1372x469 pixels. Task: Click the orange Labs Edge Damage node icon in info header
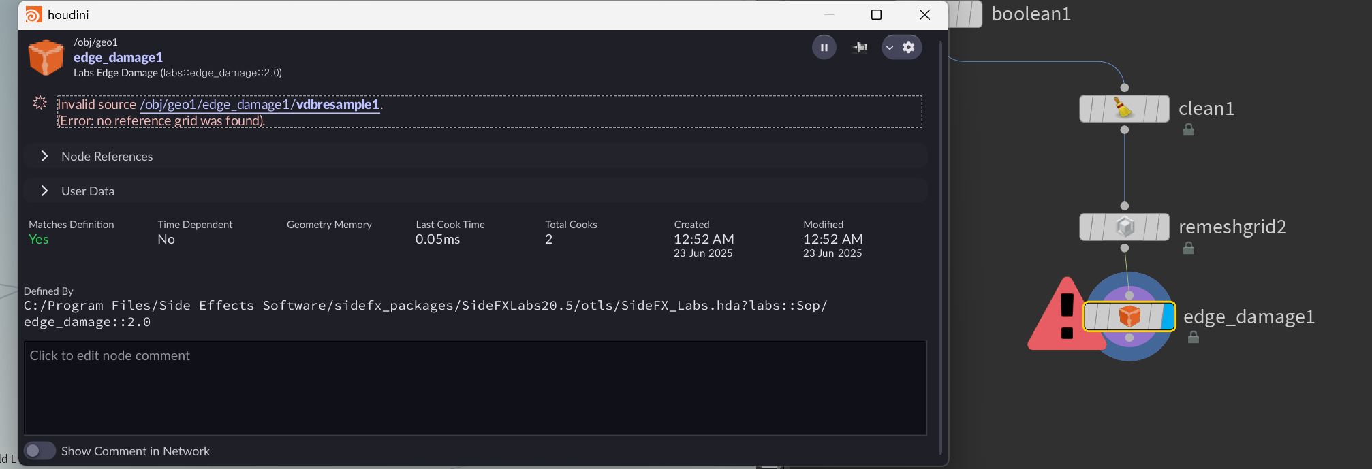point(46,57)
